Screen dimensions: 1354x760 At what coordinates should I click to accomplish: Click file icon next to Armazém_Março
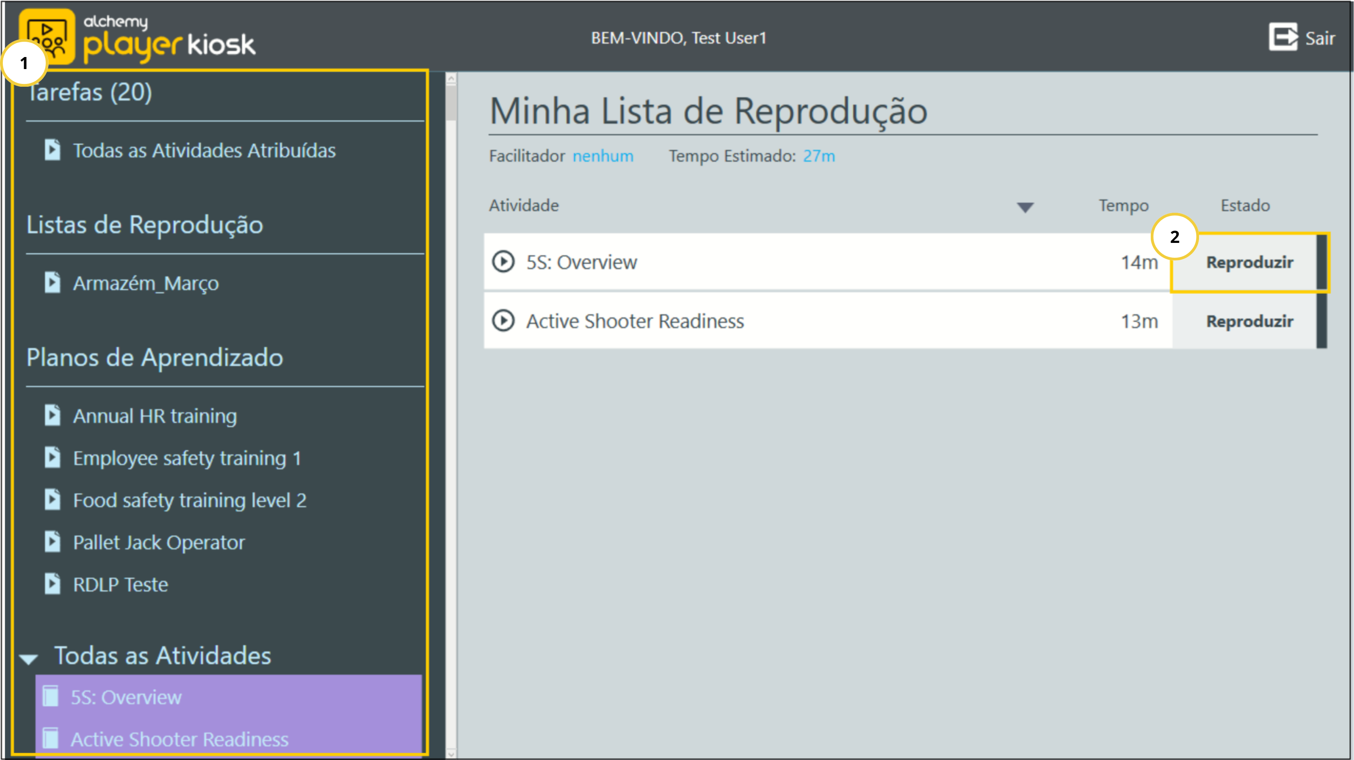(52, 283)
